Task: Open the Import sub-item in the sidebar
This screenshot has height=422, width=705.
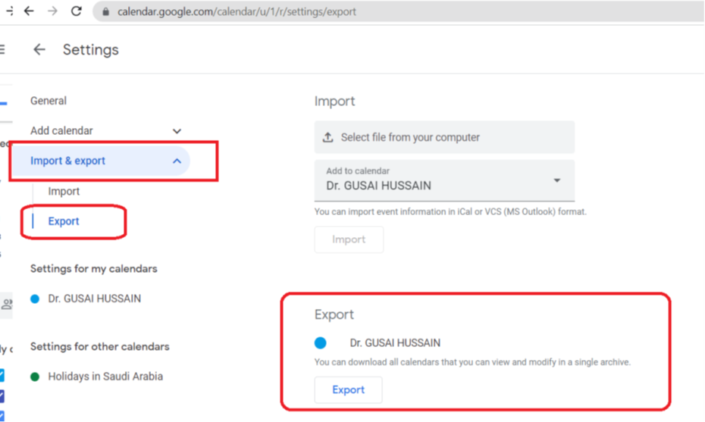Action: [x=64, y=192]
